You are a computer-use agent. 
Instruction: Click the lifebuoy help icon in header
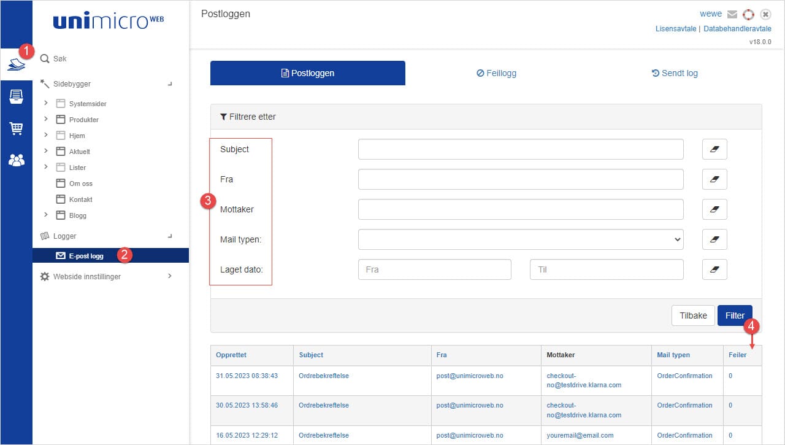tap(748, 14)
